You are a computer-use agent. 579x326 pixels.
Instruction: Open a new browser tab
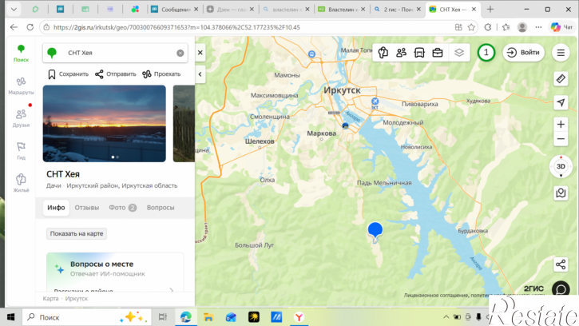(490, 10)
